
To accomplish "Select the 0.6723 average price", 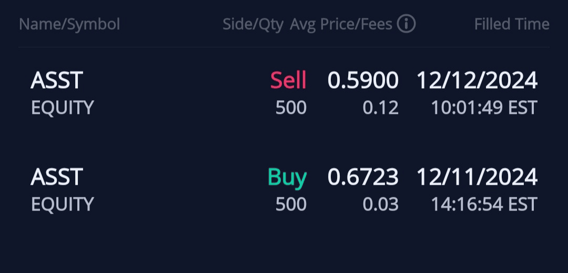I will click(x=363, y=177).
